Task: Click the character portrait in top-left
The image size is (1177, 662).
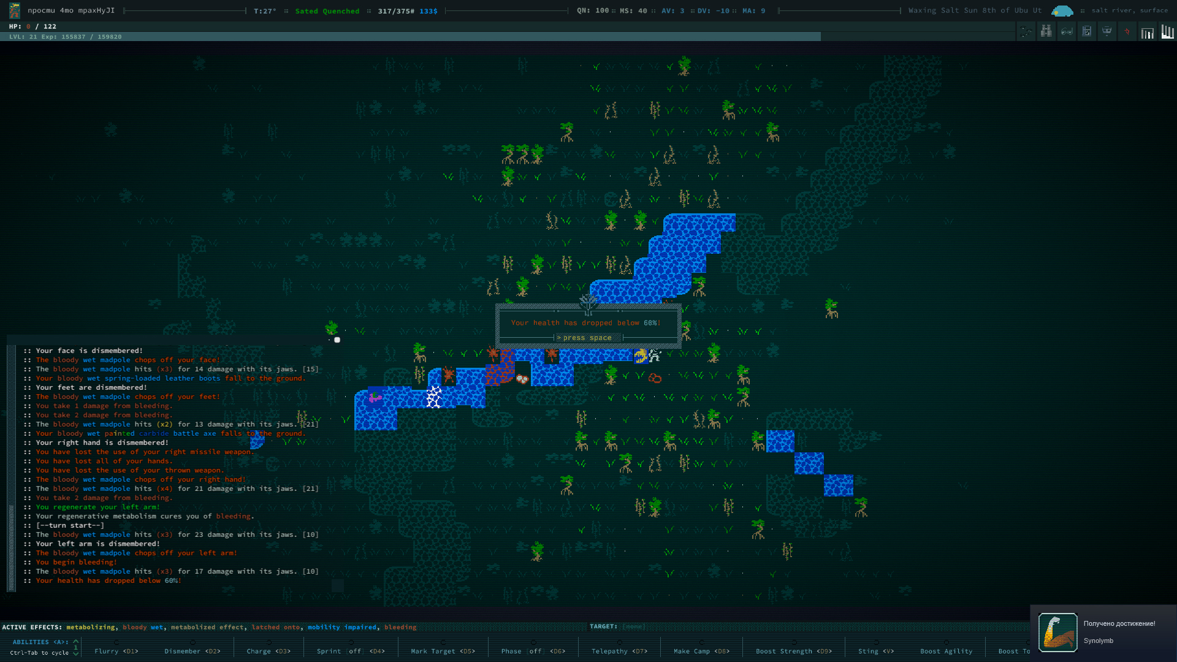Action: click(15, 10)
